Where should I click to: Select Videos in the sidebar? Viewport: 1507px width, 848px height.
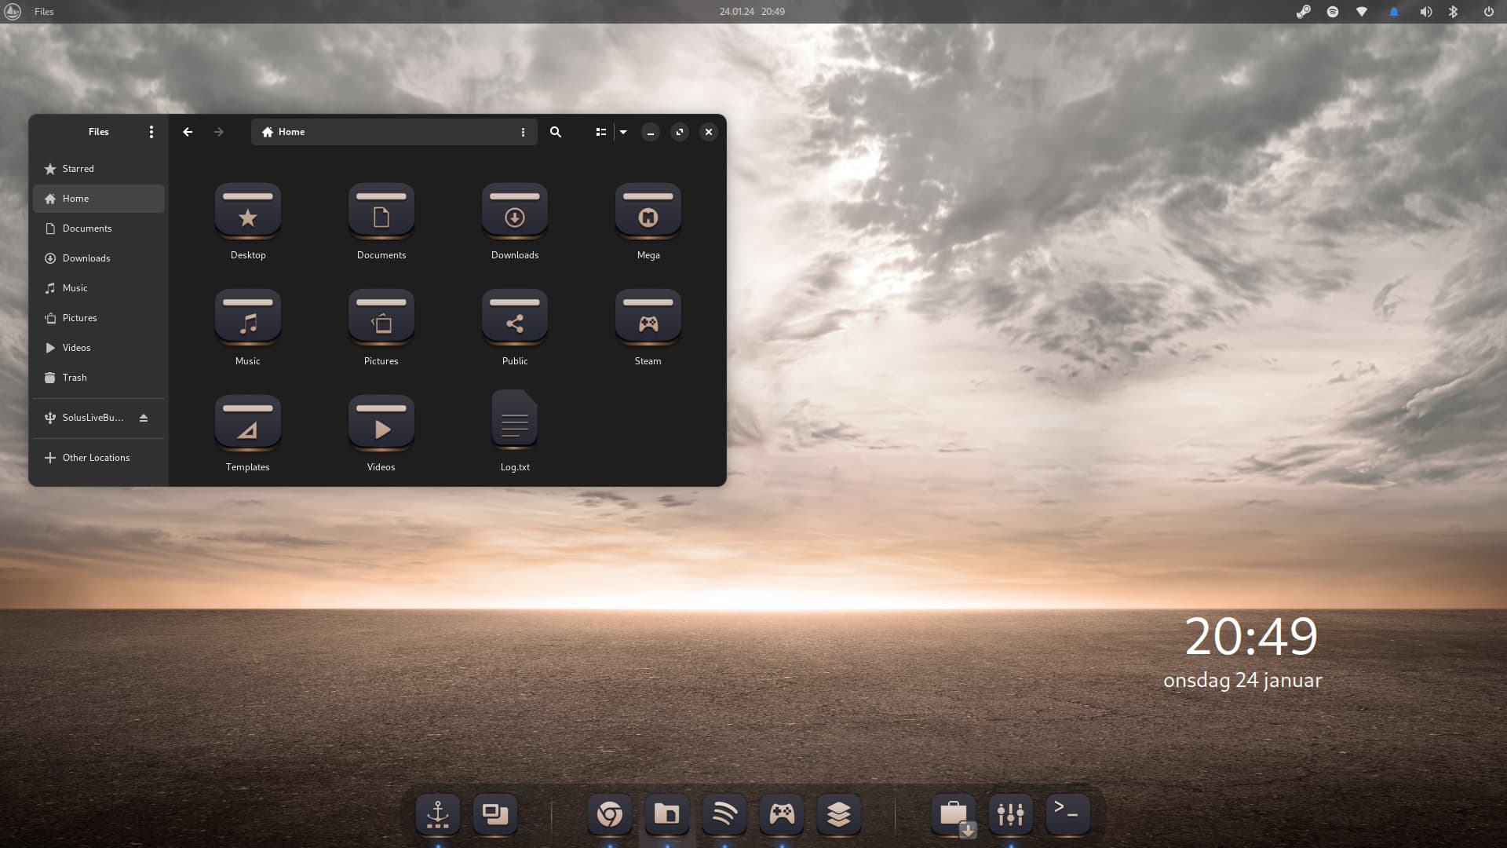99,348
